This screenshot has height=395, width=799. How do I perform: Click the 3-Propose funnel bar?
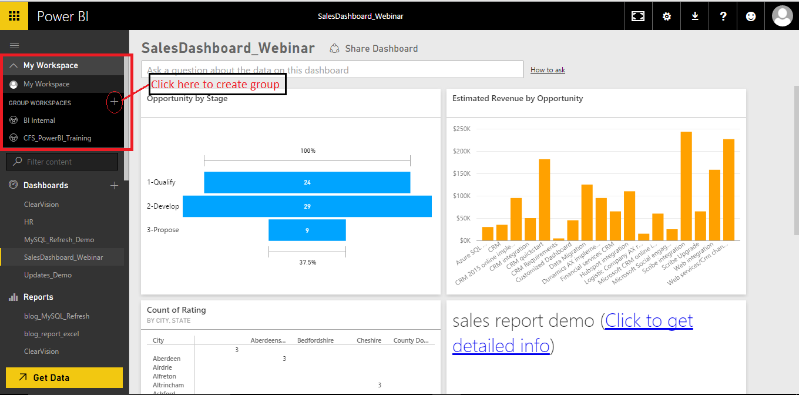click(x=307, y=230)
